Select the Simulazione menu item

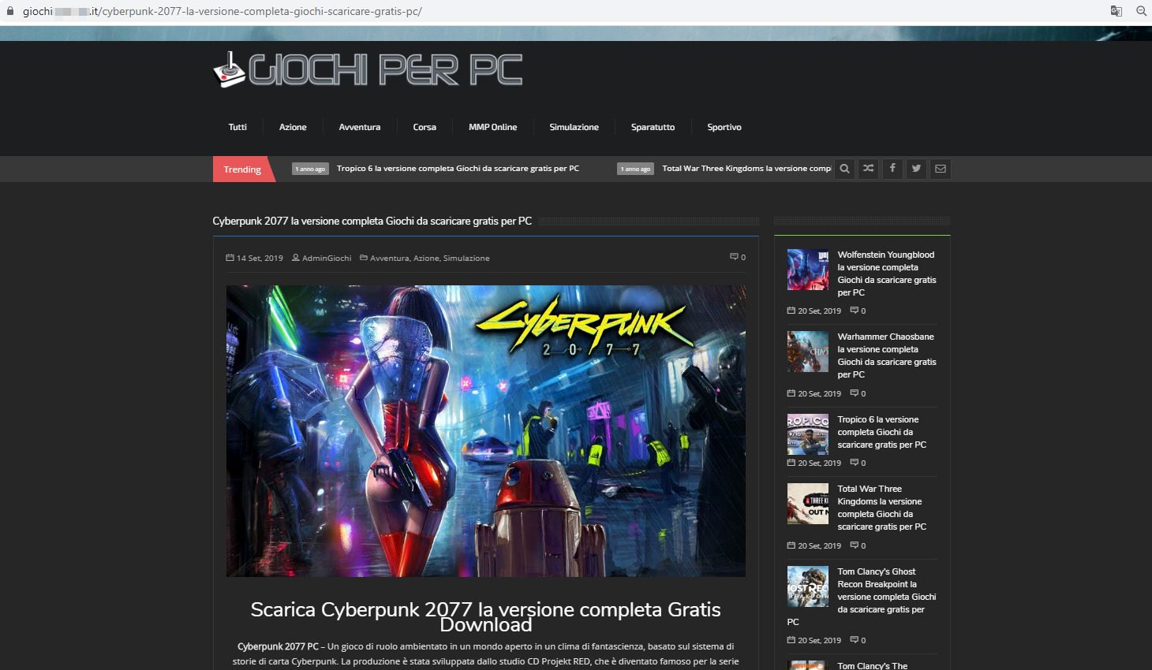[x=574, y=127]
